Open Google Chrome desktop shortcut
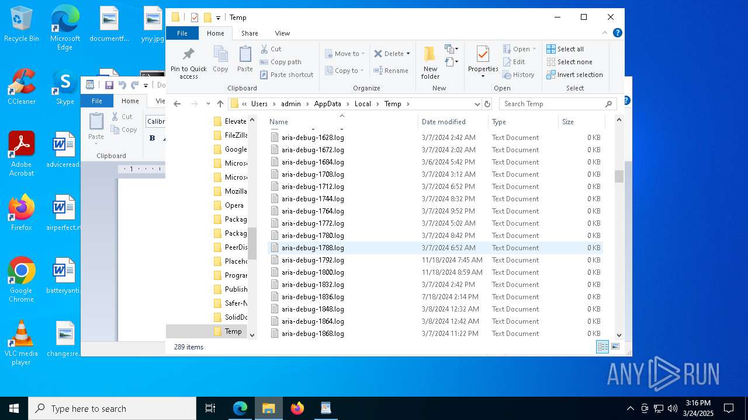 click(22, 280)
